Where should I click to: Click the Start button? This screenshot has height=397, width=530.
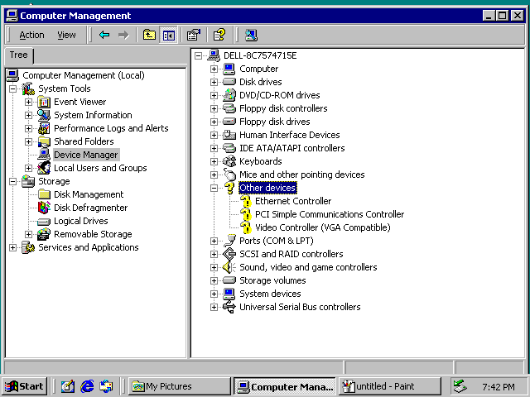coord(24,386)
